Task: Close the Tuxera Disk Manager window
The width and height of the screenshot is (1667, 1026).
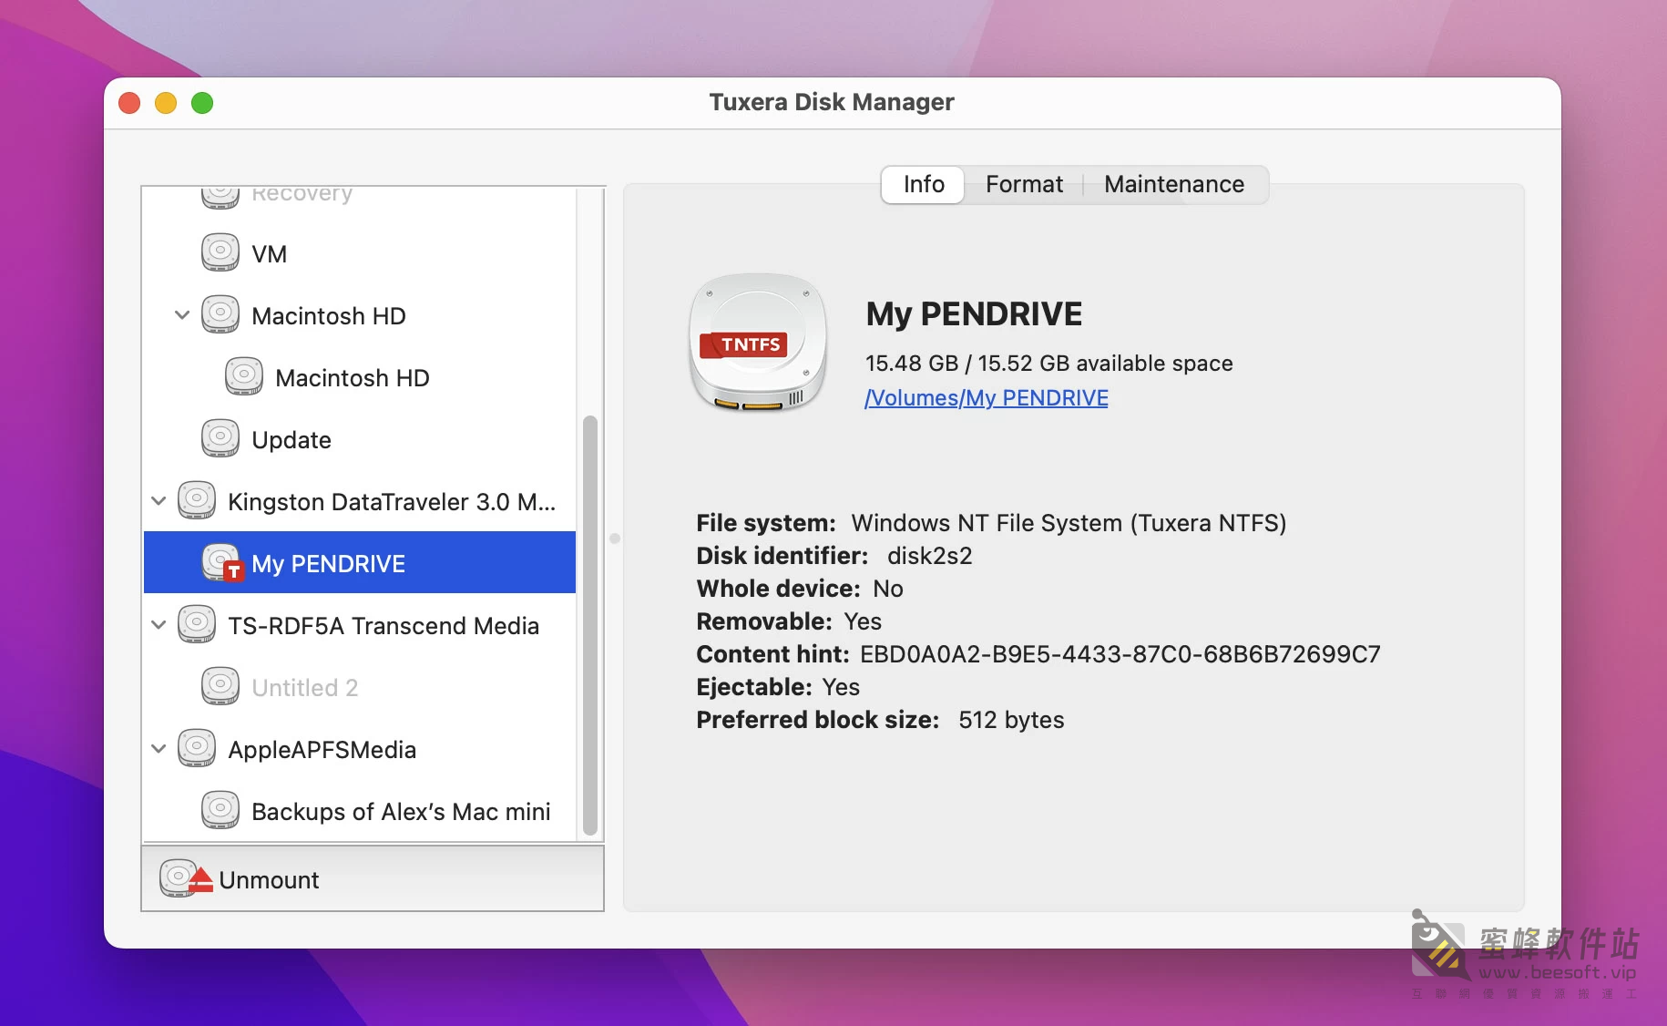Action: [x=129, y=103]
